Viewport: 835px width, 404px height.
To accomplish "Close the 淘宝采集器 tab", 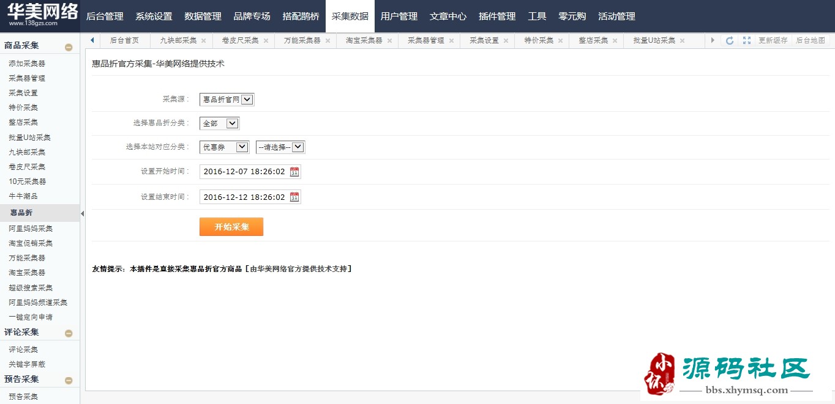I will tap(389, 41).
